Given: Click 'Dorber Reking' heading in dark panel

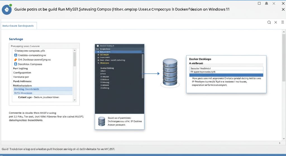Looking at the screenshot, I should pos(107,68).
